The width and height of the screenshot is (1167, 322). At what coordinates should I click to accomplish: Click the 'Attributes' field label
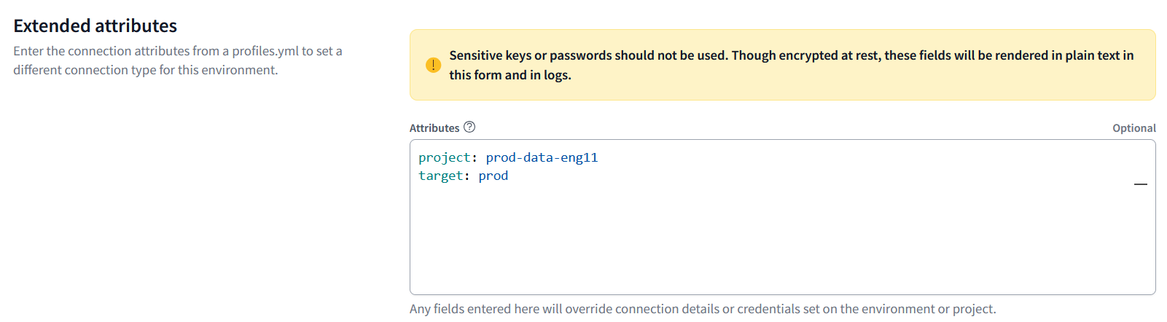tap(434, 128)
